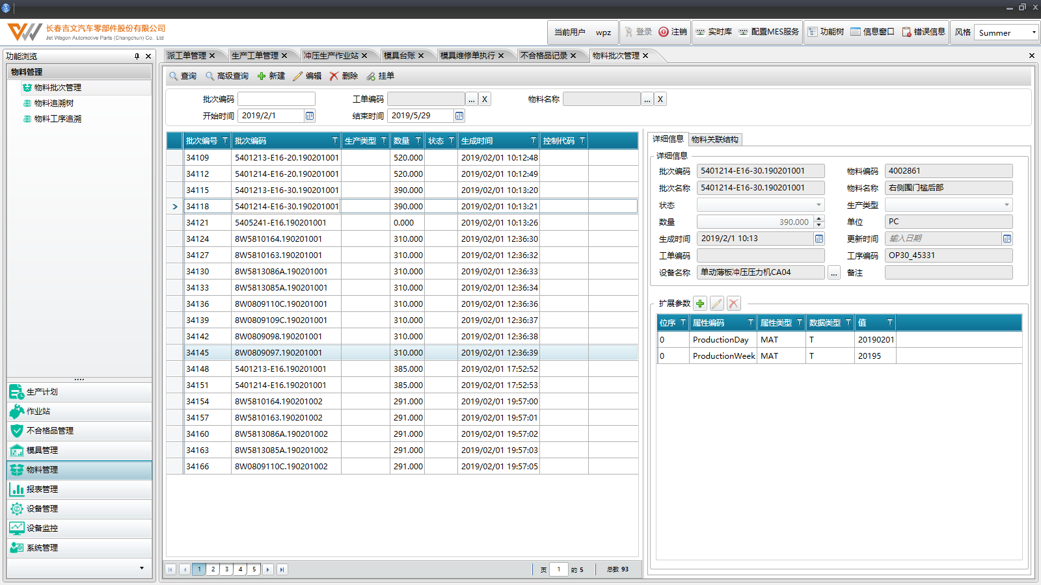This screenshot has width=1041, height=585.
Task: Go to next page in pager
Action: (268, 569)
